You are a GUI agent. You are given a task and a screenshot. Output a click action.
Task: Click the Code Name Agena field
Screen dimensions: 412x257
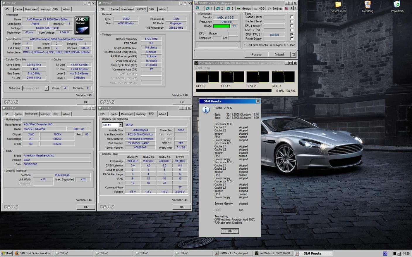coord(35,24)
